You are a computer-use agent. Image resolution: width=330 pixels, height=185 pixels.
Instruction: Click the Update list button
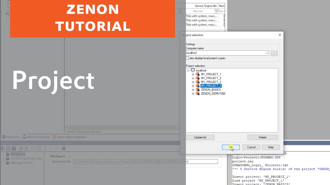pyautogui.click(x=200, y=137)
